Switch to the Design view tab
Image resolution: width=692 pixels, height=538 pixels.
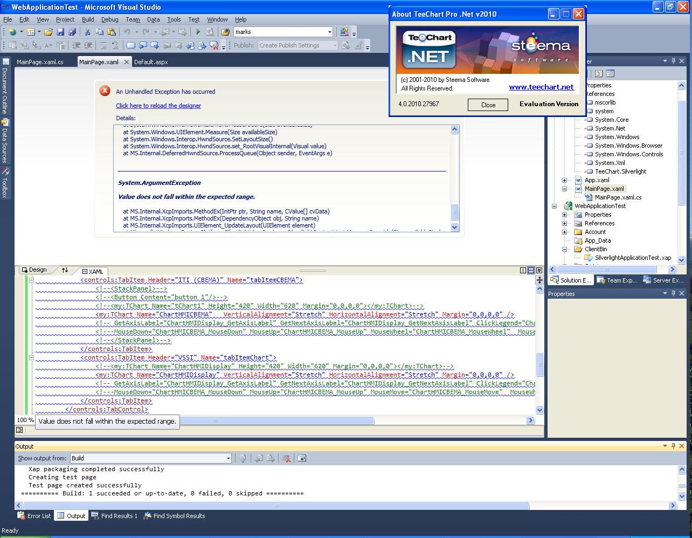coord(34,270)
